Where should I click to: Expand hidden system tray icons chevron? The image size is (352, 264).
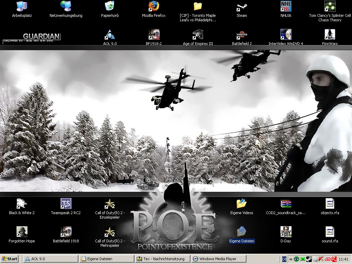291,259
